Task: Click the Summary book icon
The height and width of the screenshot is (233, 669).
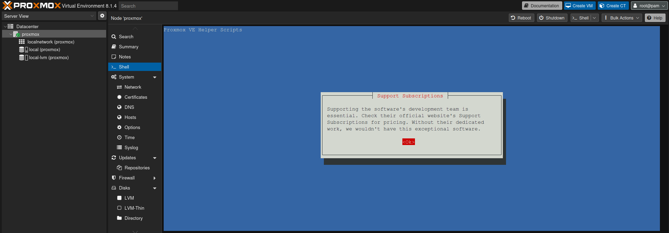Action: pyautogui.click(x=114, y=47)
